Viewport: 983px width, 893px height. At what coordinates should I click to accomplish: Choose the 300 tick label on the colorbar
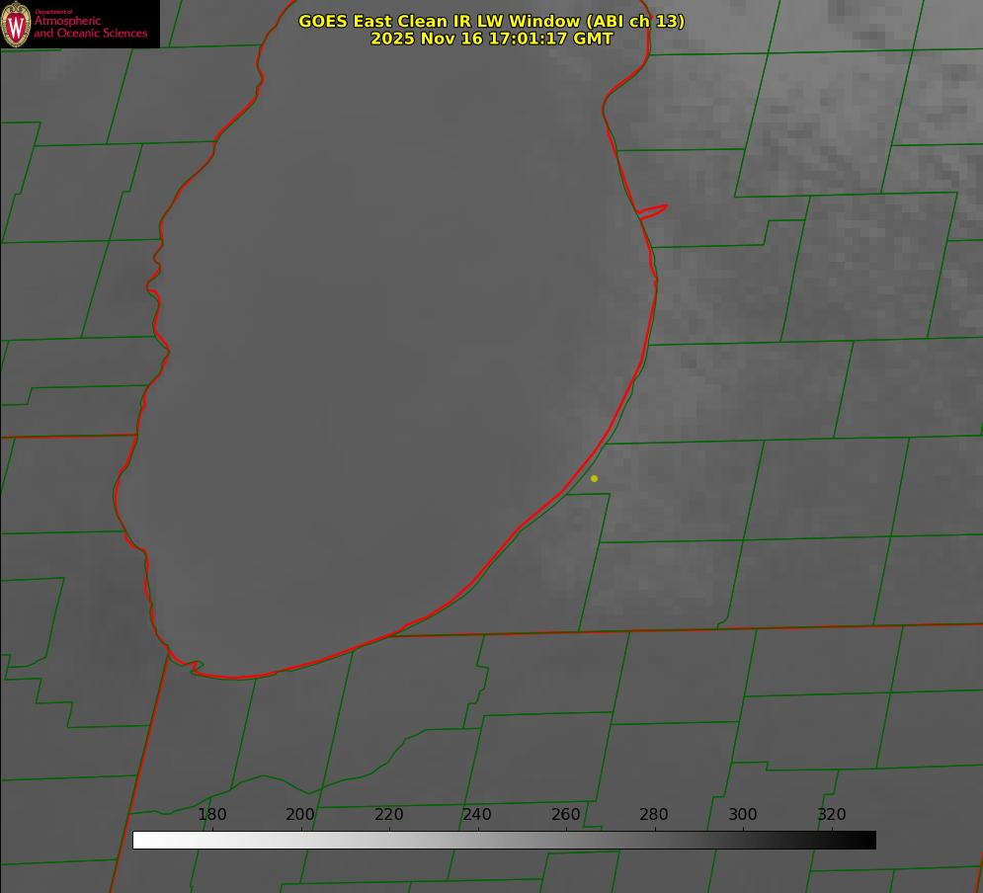click(743, 815)
